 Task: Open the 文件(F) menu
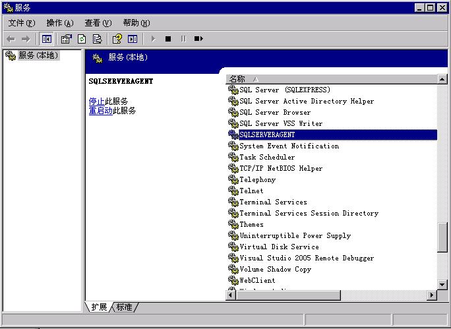22,23
